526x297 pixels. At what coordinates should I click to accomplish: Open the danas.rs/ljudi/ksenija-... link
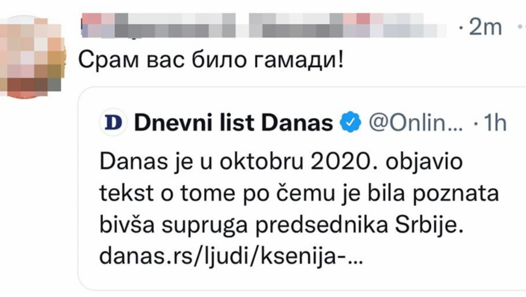click(232, 257)
